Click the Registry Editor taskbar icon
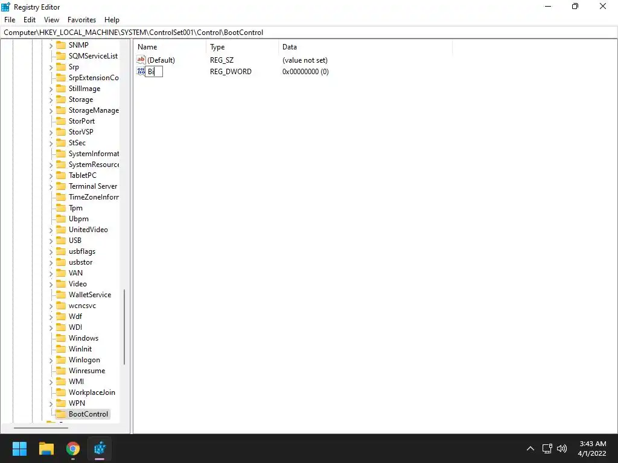The image size is (618, 463). (100, 449)
